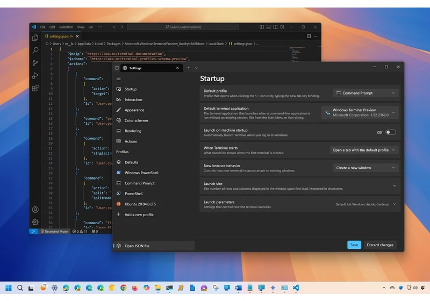Open Go menu in VS Code
This screenshot has height=301, width=430.
pyautogui.click(x=91, y=27)
